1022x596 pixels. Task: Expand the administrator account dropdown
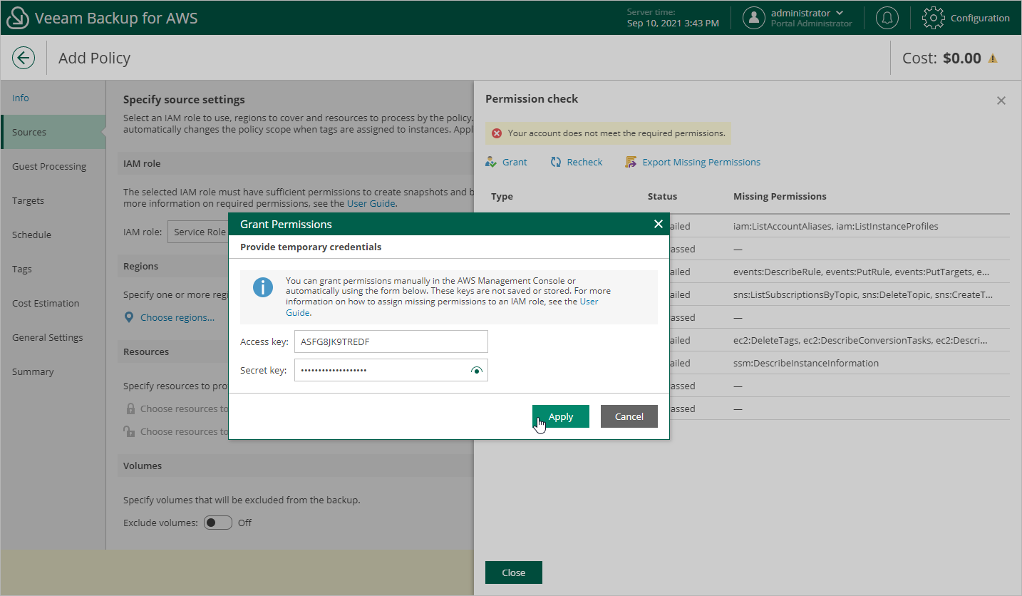840,13
